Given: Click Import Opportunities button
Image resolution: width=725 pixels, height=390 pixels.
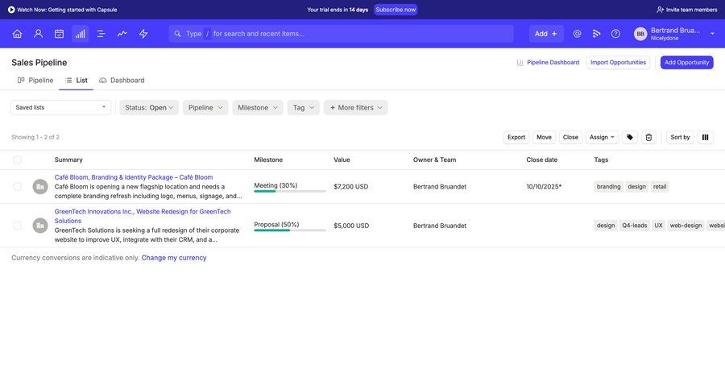Looking at the screenshot, I should (x=618, y=63).
